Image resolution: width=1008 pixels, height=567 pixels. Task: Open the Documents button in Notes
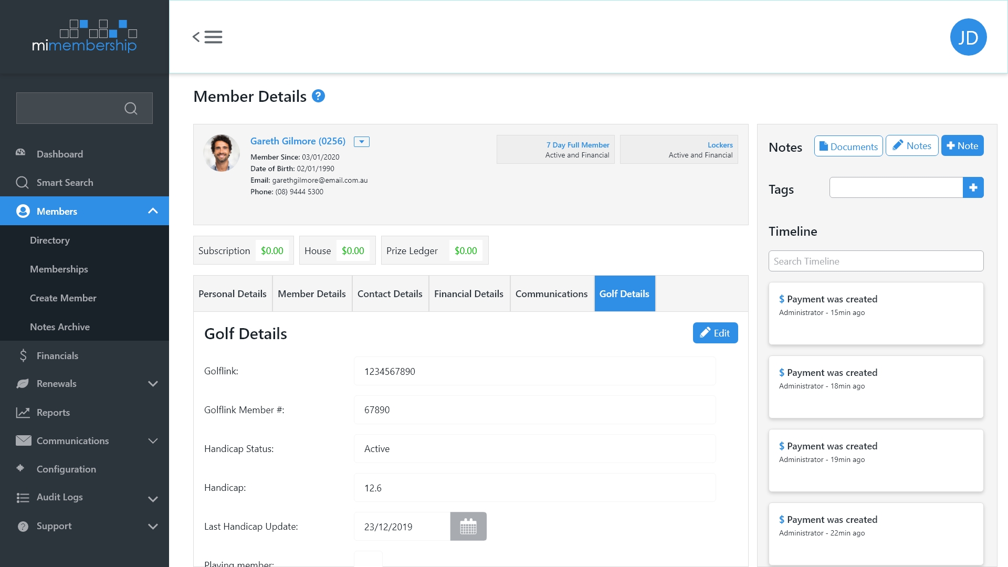point(848,146)
